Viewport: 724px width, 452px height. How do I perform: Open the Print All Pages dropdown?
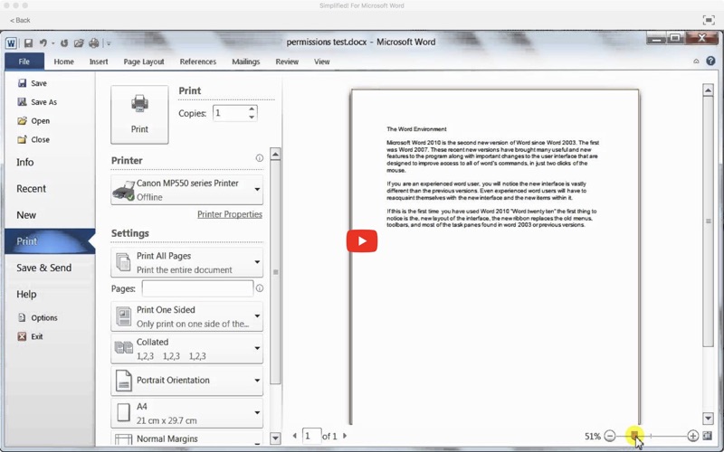point(187,262)
